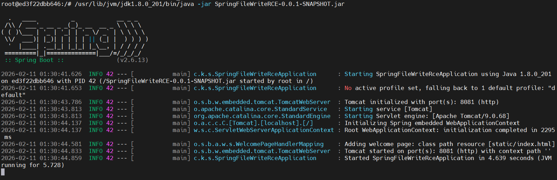The height and width of the screenshot is (180, 557).
Task: Click the 'Starting service [Tomcat]' message
Action: pyautogui.click(x=388, y=109)
